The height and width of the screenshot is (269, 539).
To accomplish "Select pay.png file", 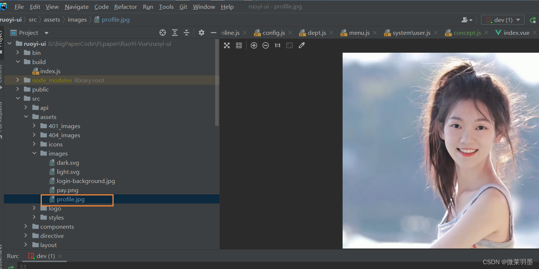I will point(64,190).
